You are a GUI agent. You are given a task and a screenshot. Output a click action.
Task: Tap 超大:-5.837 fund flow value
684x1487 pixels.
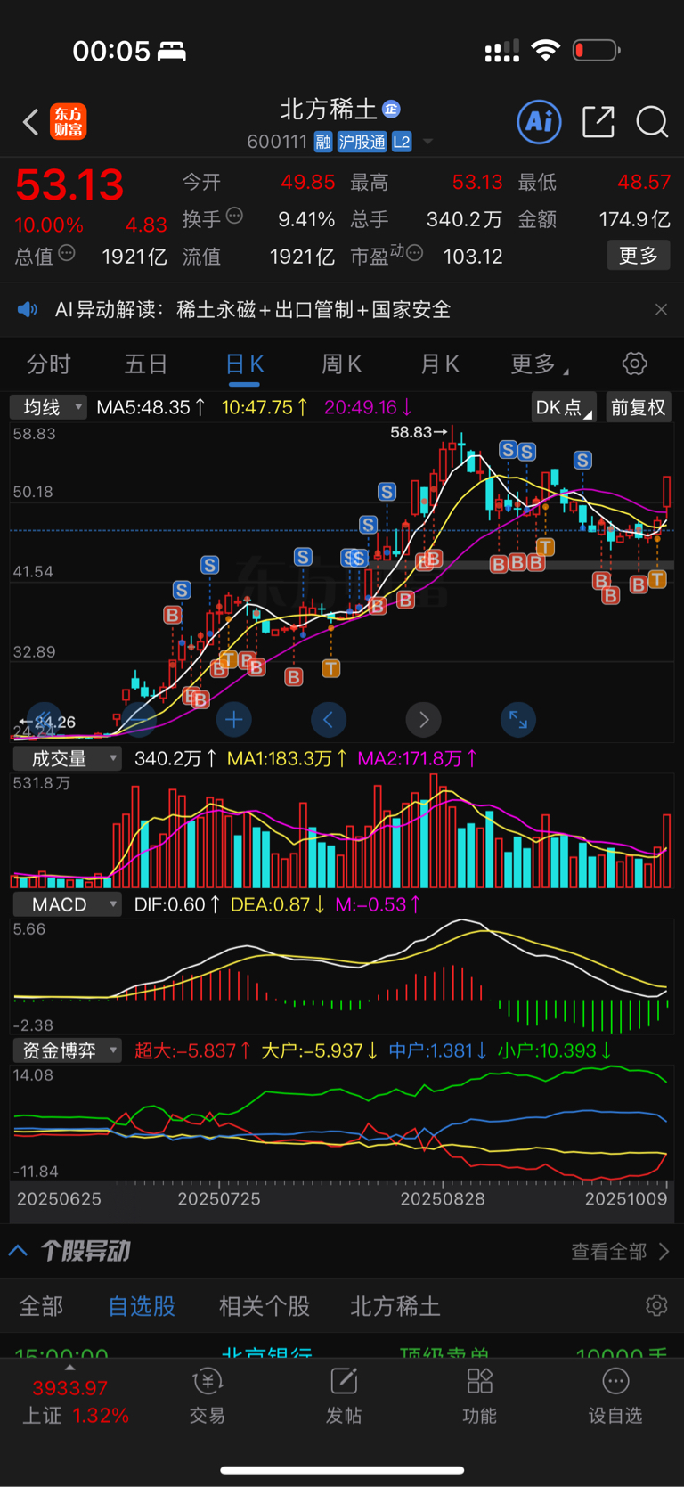[x=192, y=1050]
